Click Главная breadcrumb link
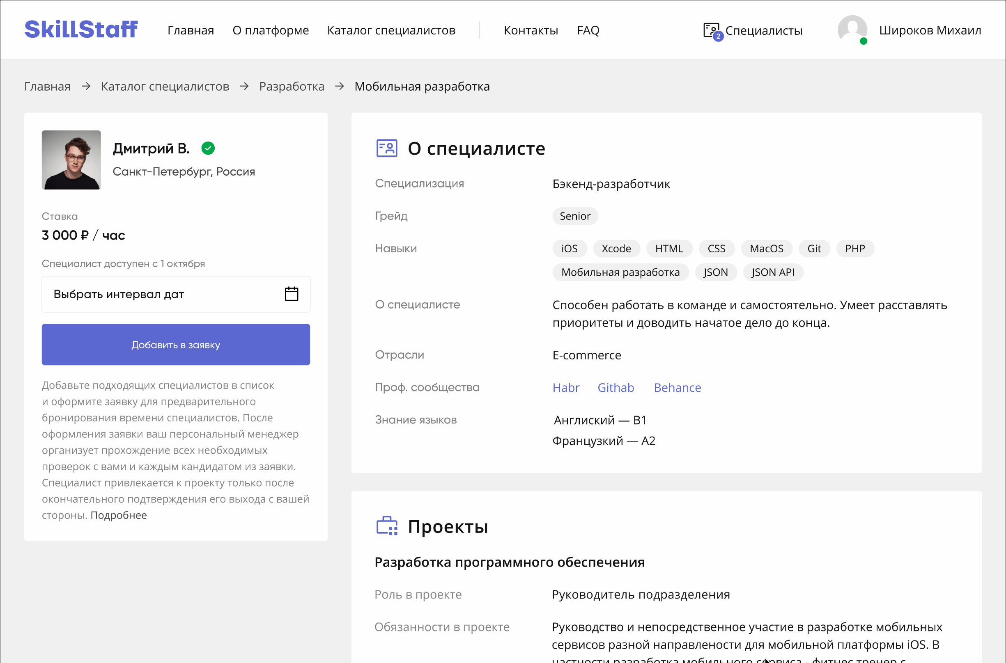 click(47, 86)
